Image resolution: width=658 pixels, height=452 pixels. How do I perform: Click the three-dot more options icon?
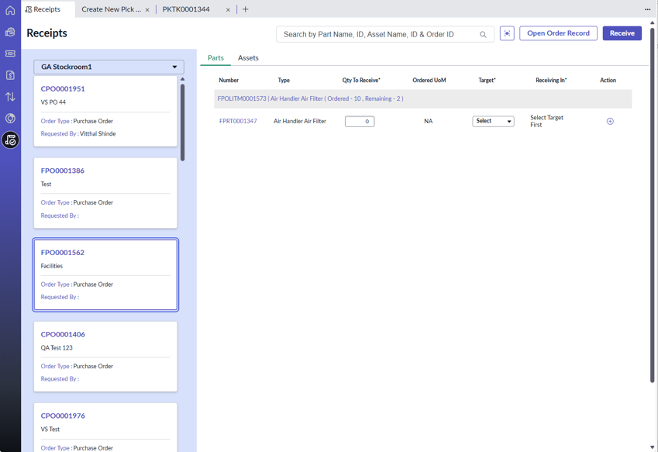[647, 9]
